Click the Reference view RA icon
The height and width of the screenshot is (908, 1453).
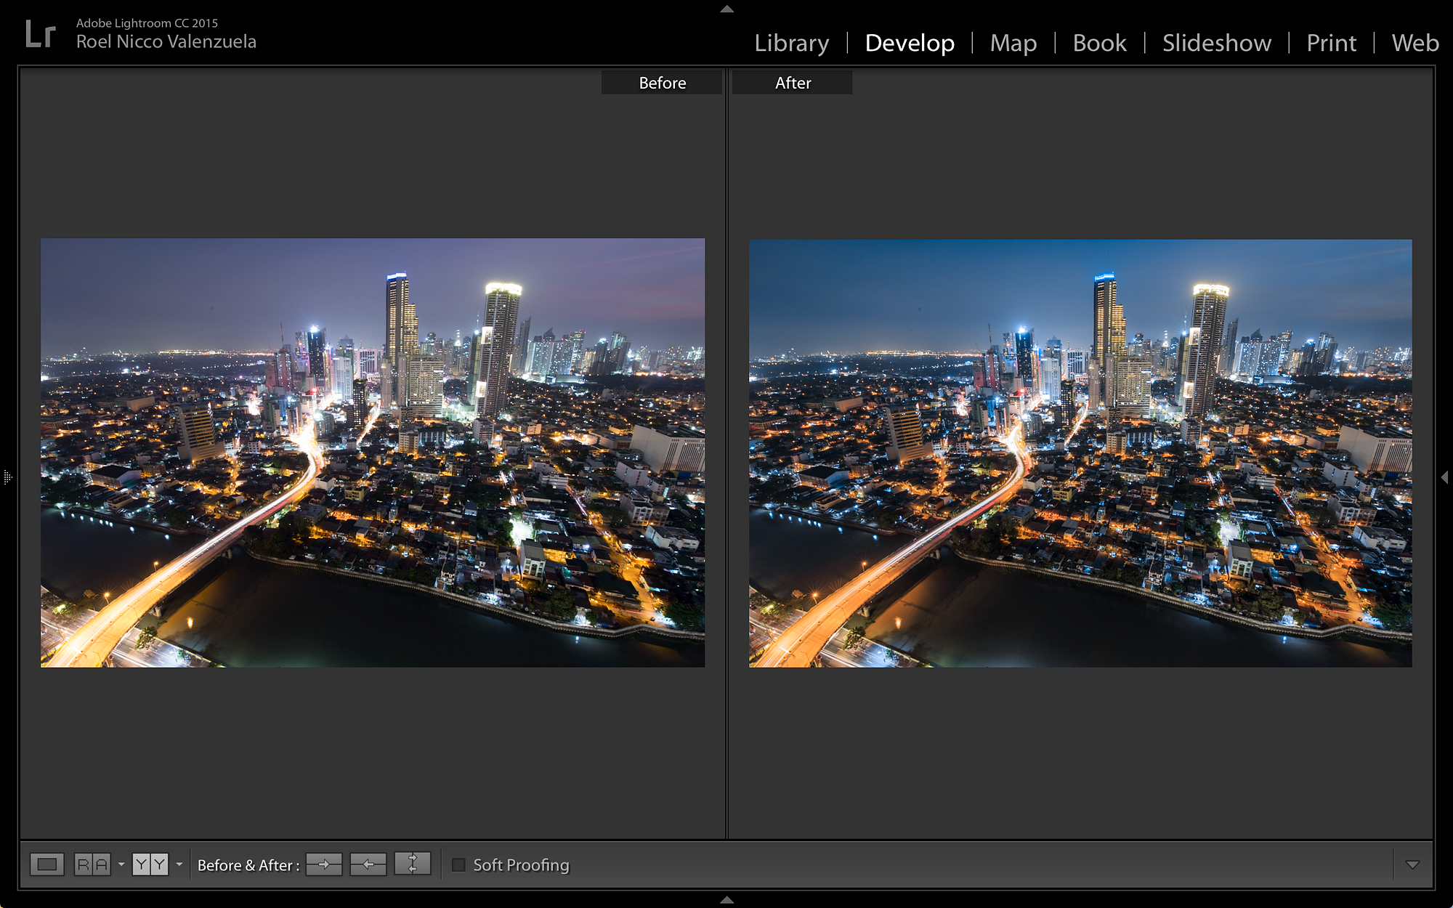point(92,864)
